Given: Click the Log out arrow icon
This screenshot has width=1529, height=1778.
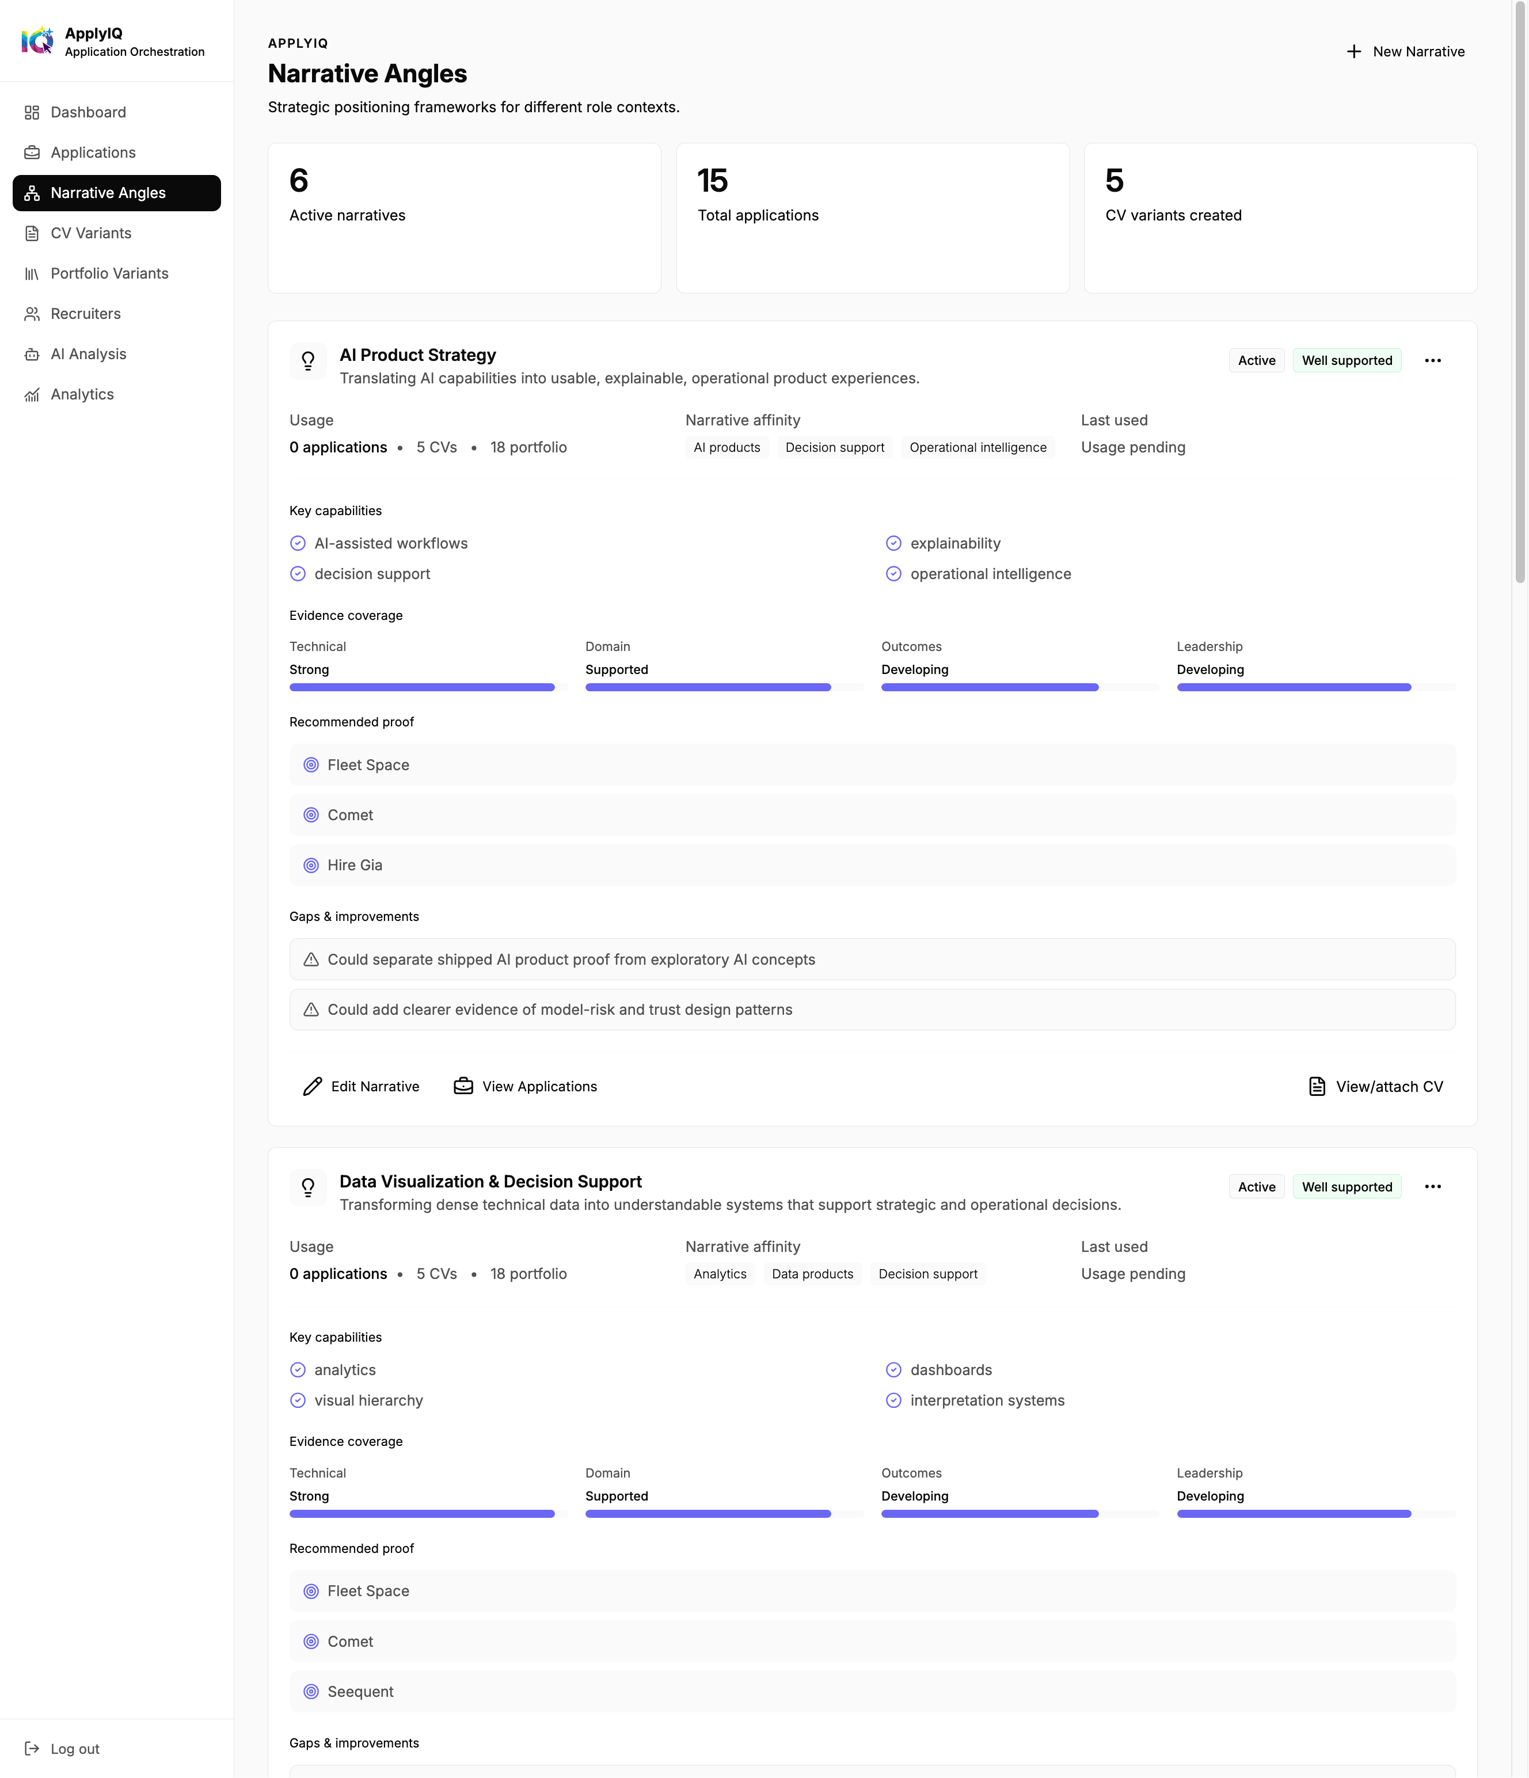Looking at the screenshot, I should point(32,1749).
